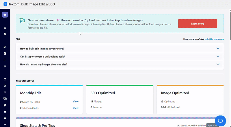Click the '0% used (1 / 3000)' text
The width and height of the screenshot is (231, 127).
point(30,102)
